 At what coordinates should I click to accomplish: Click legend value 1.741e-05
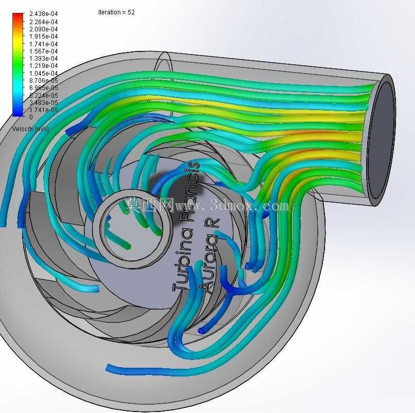click(43, 110)
